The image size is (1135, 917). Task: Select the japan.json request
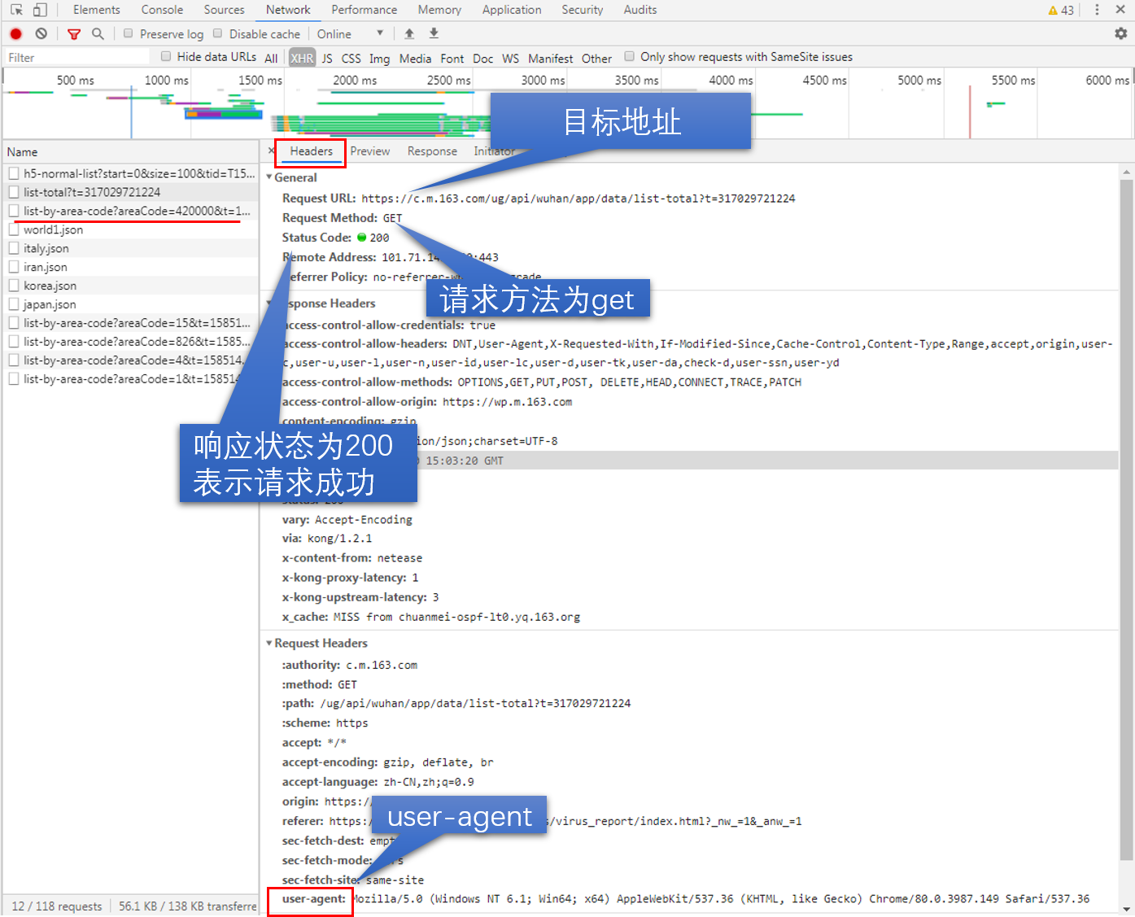(x=130, y=304)
